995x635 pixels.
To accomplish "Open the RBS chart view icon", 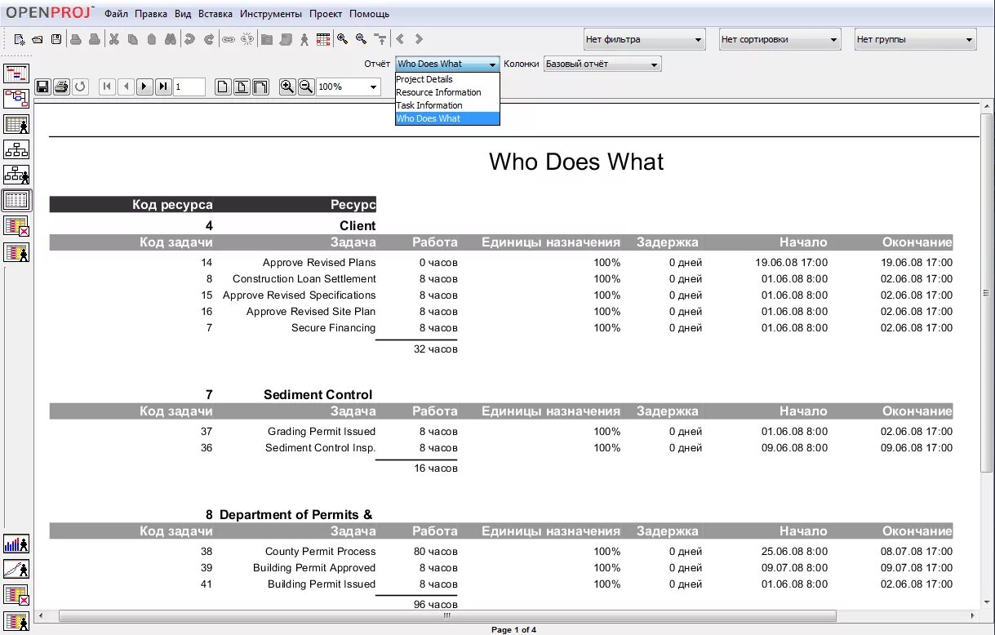I will (16, 175).
